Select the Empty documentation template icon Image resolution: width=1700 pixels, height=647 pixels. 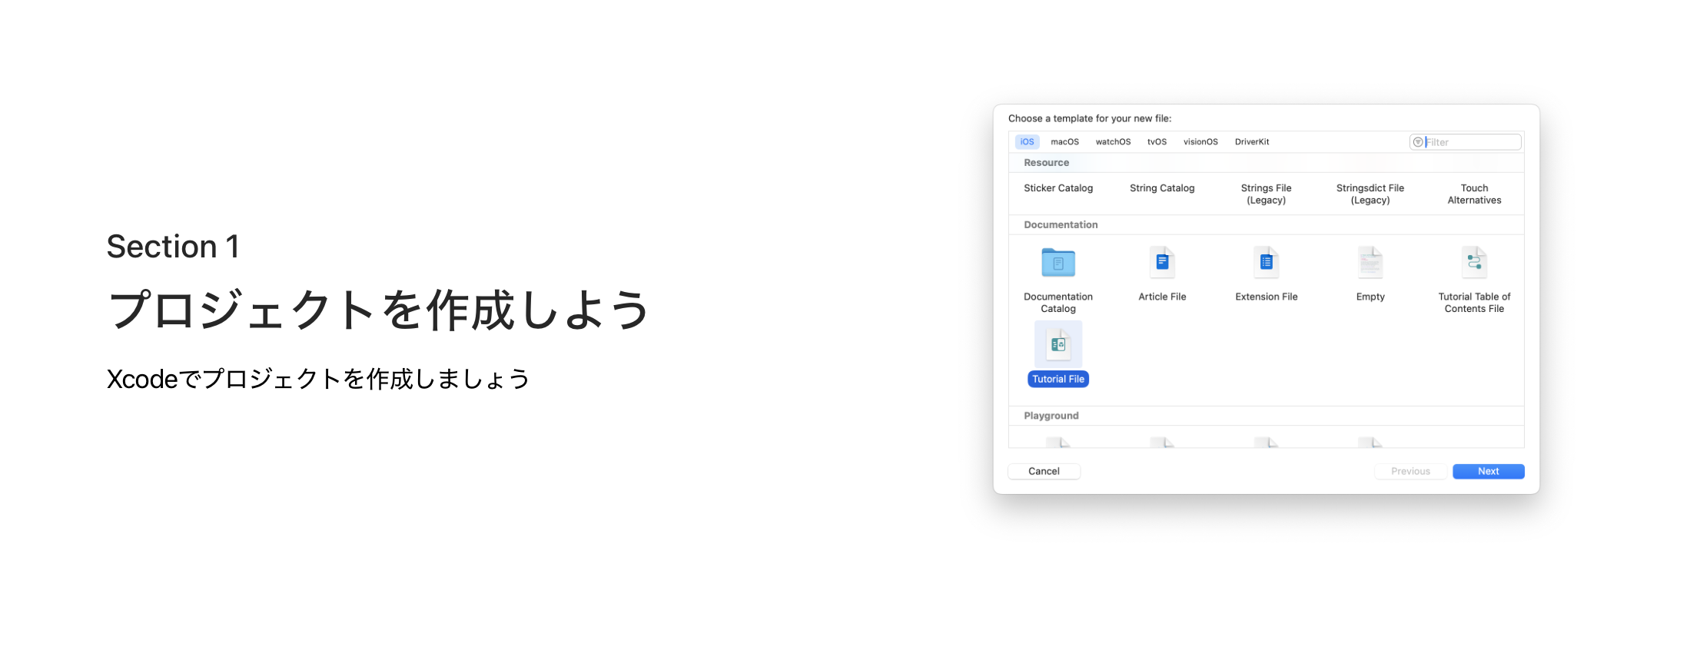click(1370, 263)
